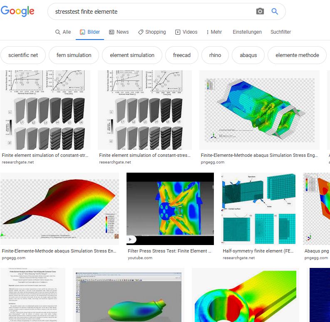Select the 'scientific net' suggestion chip
This screenshot has height=322, width=330.
tap(23, 55)
